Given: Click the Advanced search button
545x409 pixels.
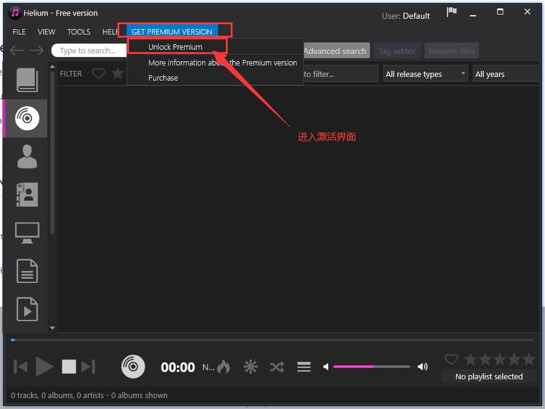Looking at the screenshot, I should (335, 51).
